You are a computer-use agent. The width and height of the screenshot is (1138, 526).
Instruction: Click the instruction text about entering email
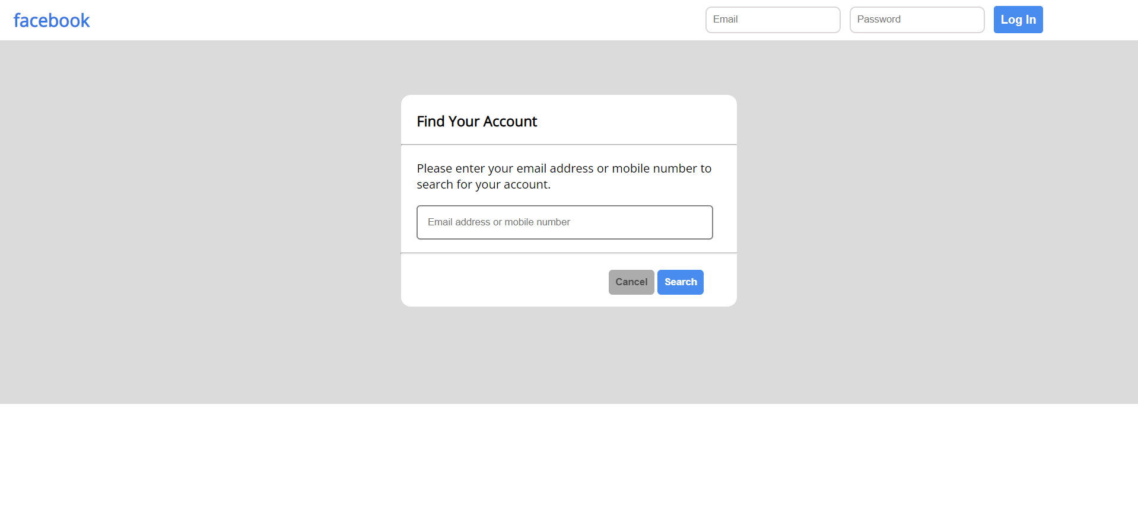[564, 176]
